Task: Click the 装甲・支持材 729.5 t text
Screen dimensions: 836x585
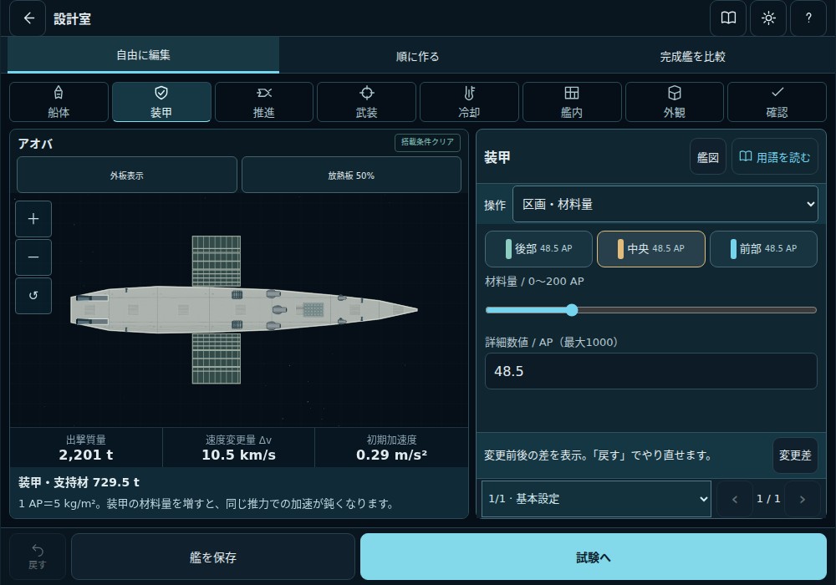Action: [79, 483]
